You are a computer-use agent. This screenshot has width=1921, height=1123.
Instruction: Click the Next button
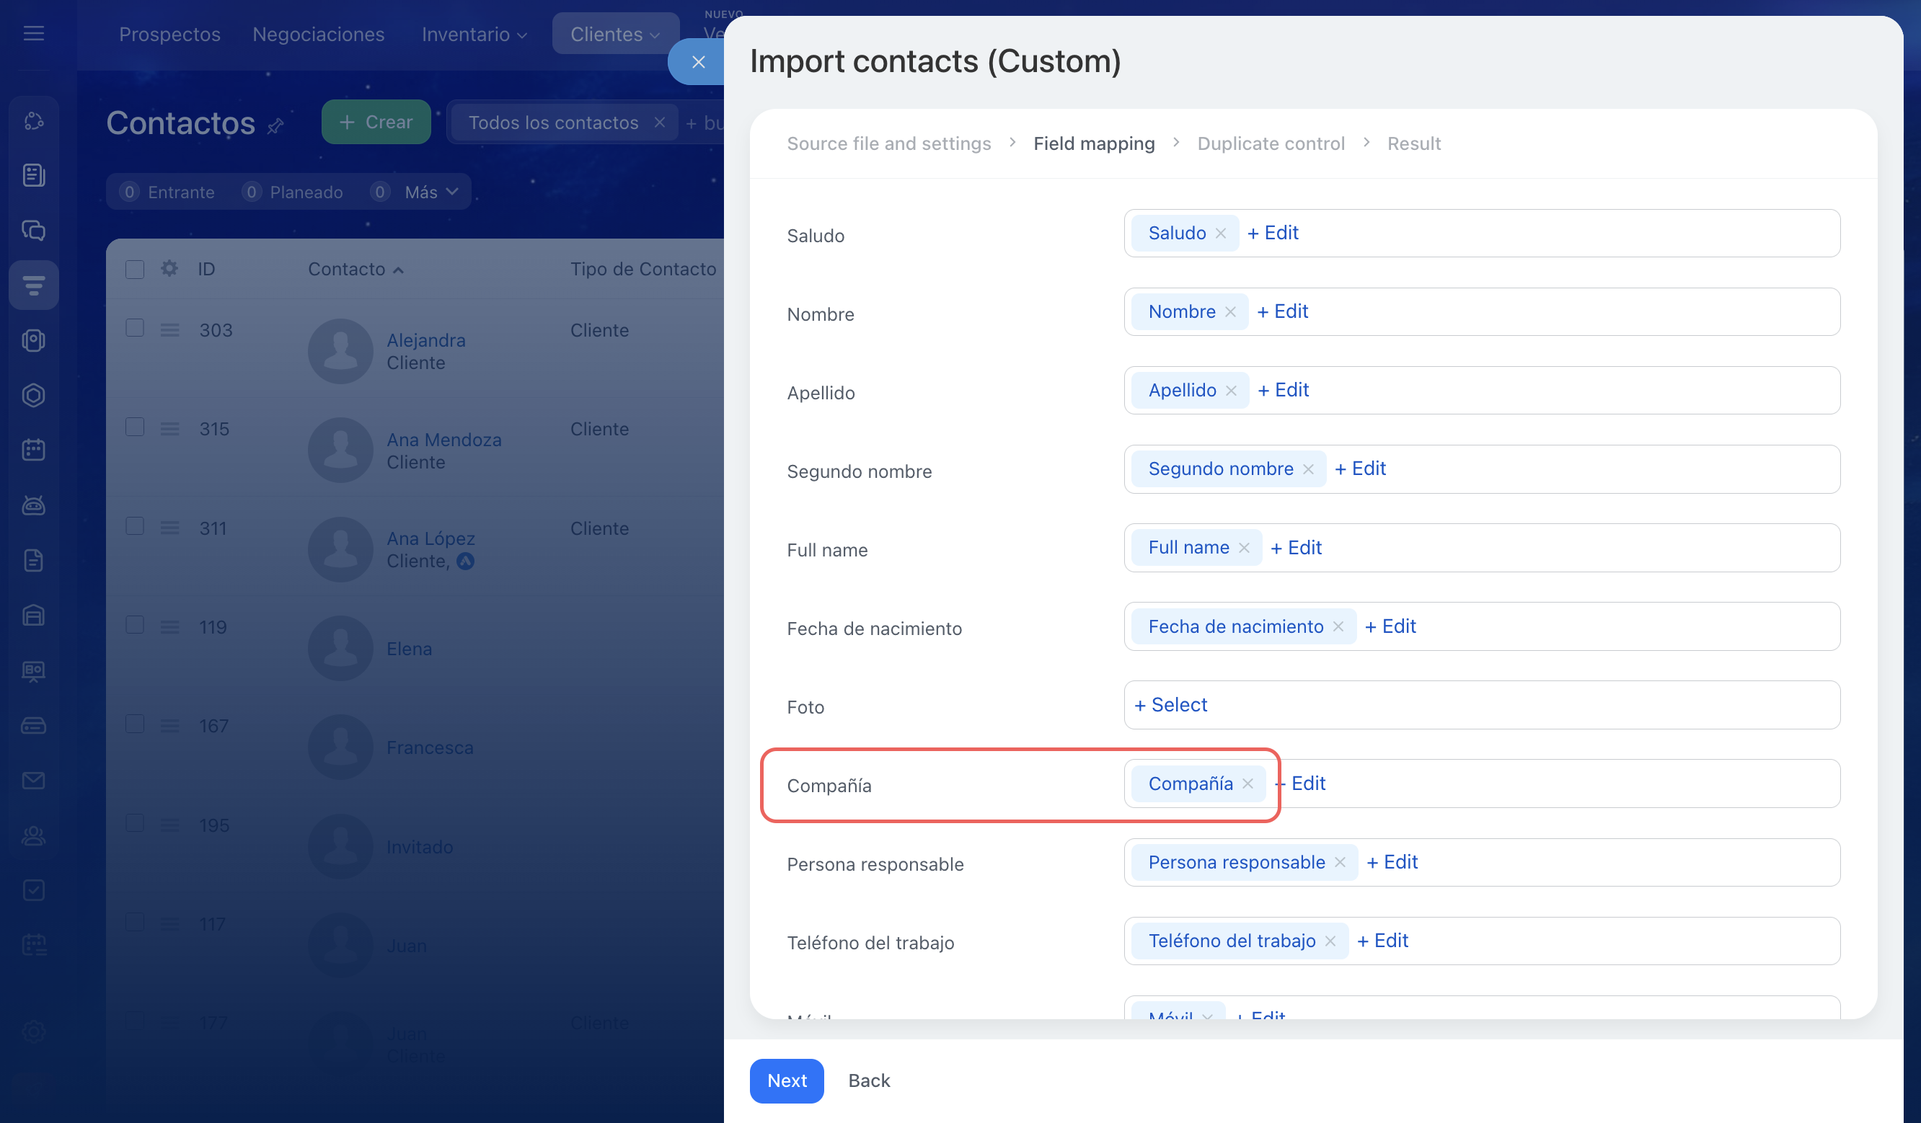[x=786, y=1080]
